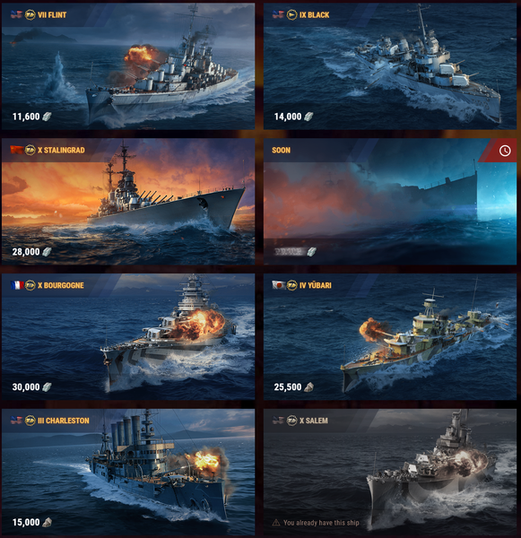This screenshot has height=538, width=521.
Task: Click the coal icon next to 15,000
Action: [x=47, y=522]
